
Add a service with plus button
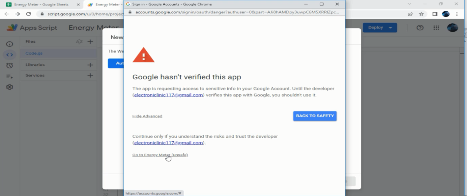[x=90, y=75]
